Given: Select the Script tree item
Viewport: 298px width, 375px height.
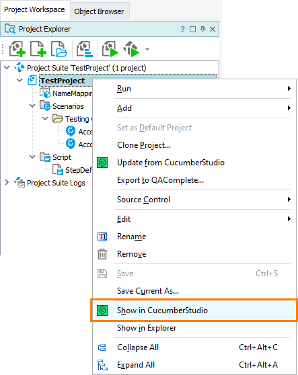Looking at the screenshot, I should pyautogui.click(x=61, y=157).
